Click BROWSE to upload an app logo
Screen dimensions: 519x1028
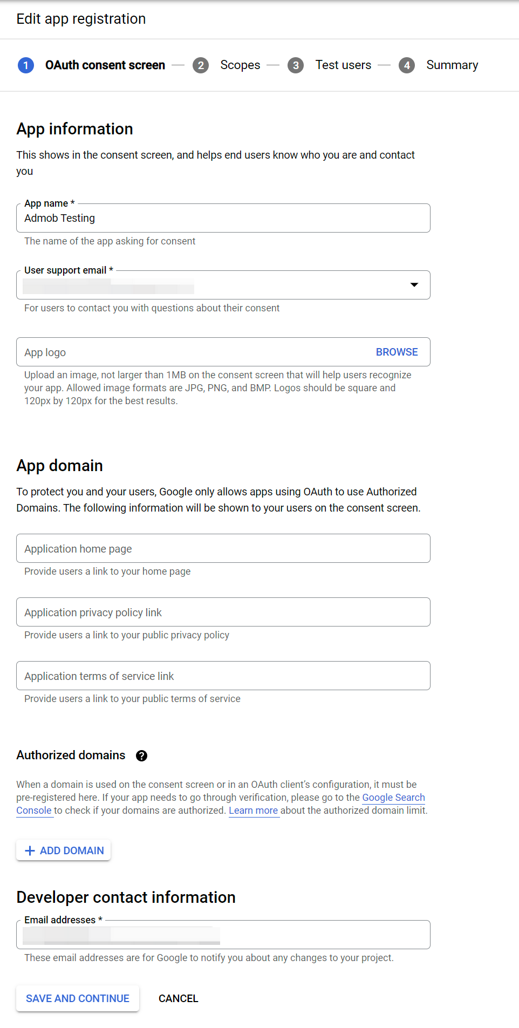tap(397, 352)
